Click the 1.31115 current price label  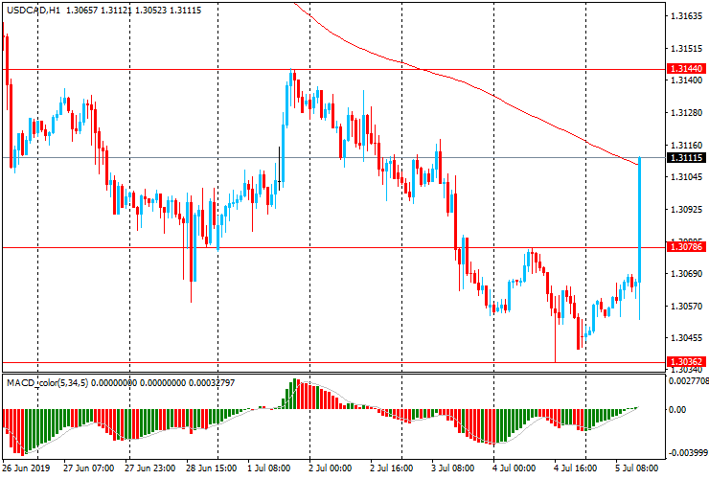[x=686, y=157]
